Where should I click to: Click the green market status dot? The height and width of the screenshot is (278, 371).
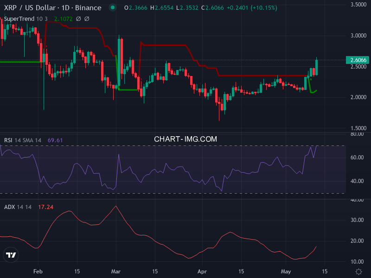pyautogui.click(x=113, y=7)
